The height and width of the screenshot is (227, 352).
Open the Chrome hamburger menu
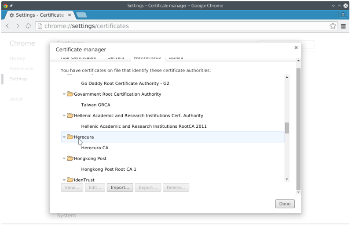click(x=344, y=26)
